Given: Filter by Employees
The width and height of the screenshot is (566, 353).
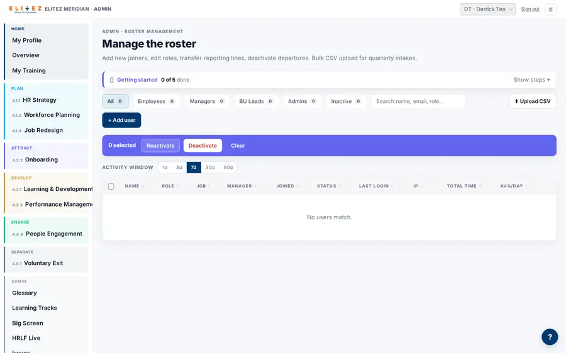Looking at the screenshot, I should point(157,101).
